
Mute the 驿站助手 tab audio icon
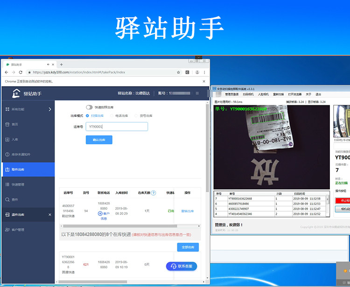point(48,64)
